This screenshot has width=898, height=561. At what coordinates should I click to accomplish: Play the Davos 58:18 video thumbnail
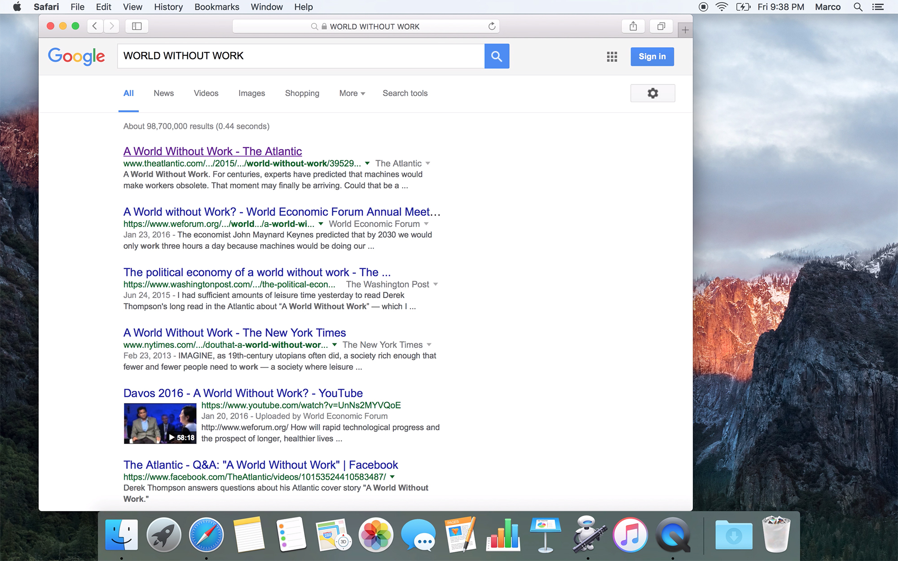(x=160, y=423)
